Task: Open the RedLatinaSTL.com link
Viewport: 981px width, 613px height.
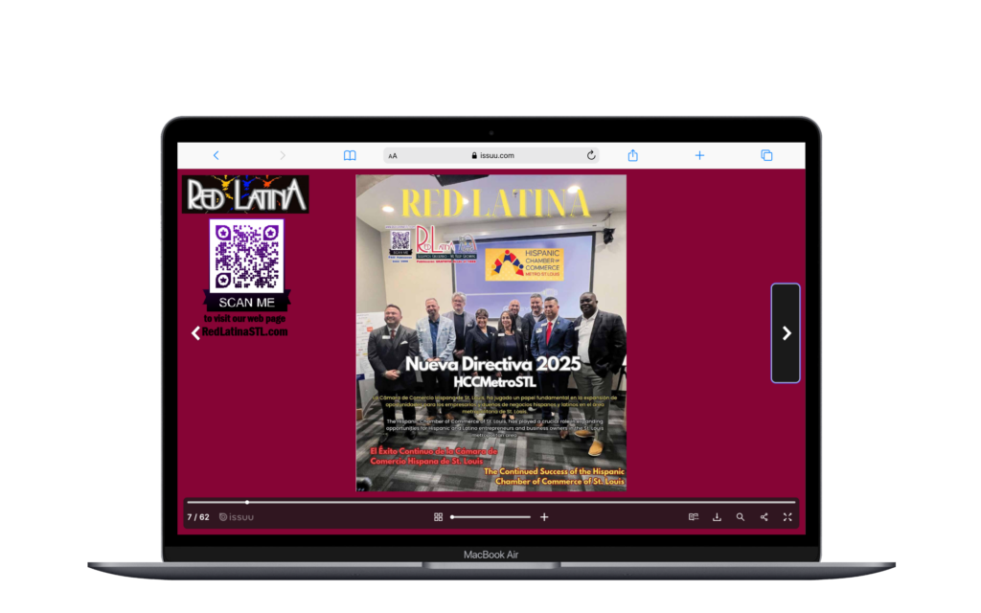Action: coord(244,331)
